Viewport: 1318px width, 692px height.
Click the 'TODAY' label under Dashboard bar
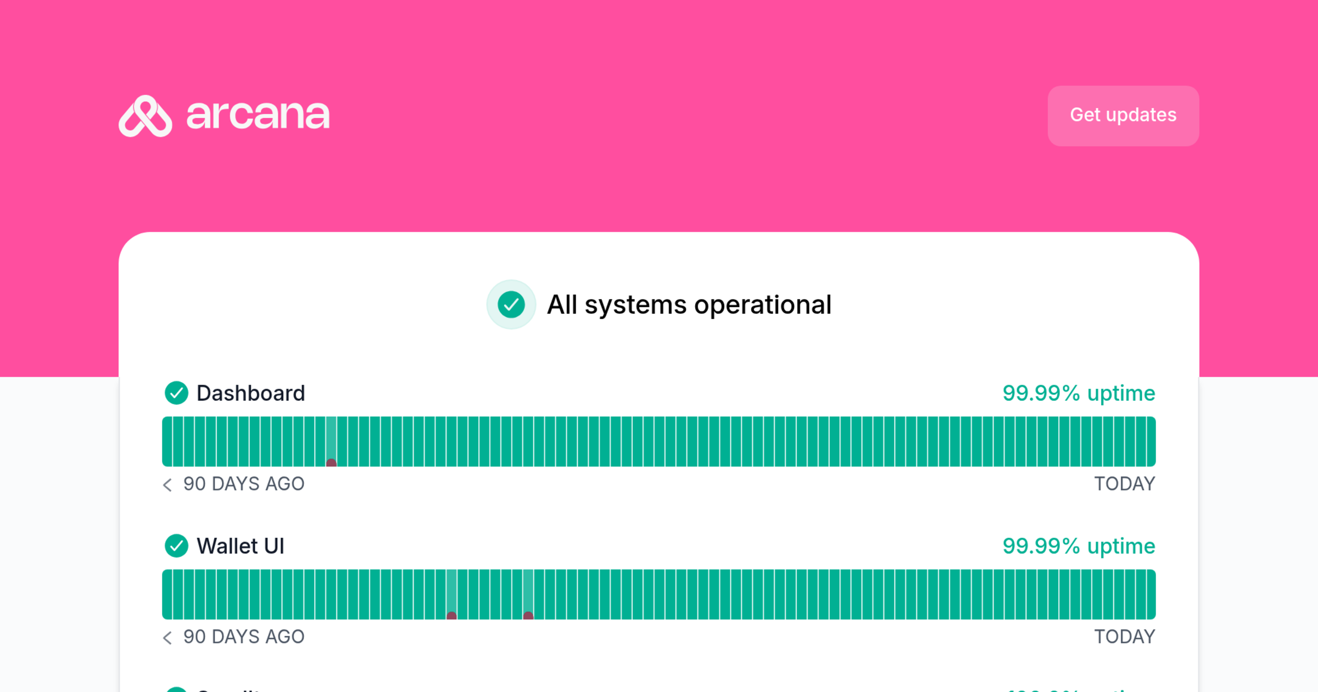[1125, 484]
